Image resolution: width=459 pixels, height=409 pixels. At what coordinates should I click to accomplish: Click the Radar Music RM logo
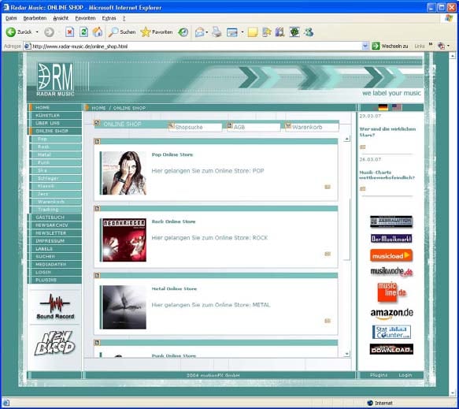click(x=55, y=80)
